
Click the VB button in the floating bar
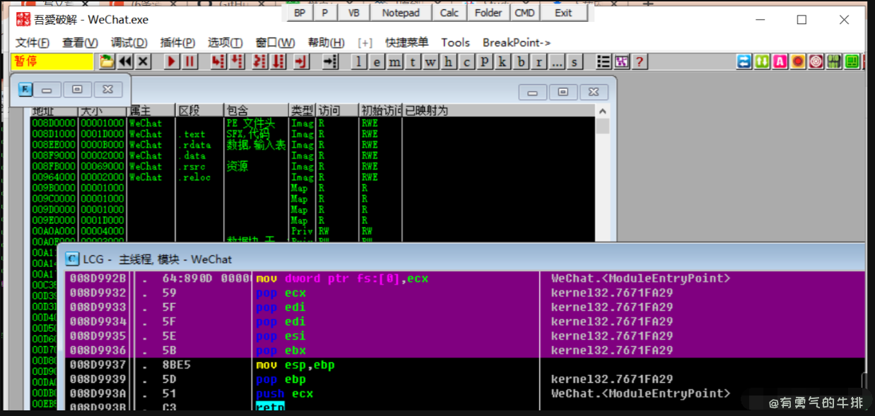click(353, 13)
